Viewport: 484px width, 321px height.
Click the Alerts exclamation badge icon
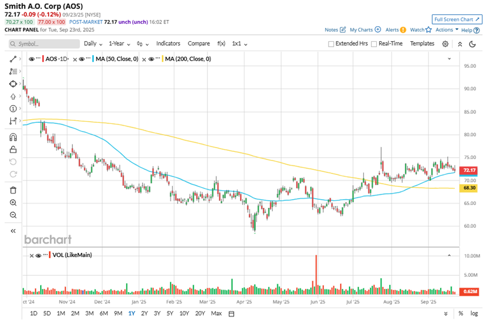[403, 30]
